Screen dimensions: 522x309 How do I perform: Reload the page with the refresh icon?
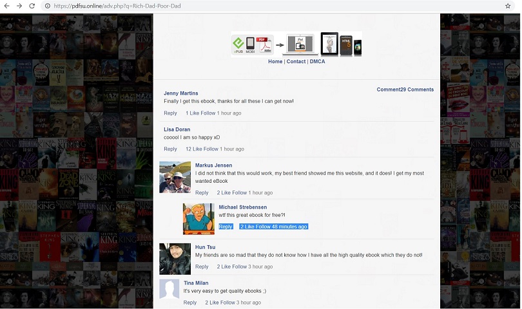[32, 6]
